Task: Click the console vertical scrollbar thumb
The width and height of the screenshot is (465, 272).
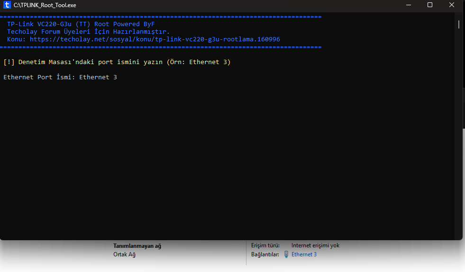Action: click(459, 24)
